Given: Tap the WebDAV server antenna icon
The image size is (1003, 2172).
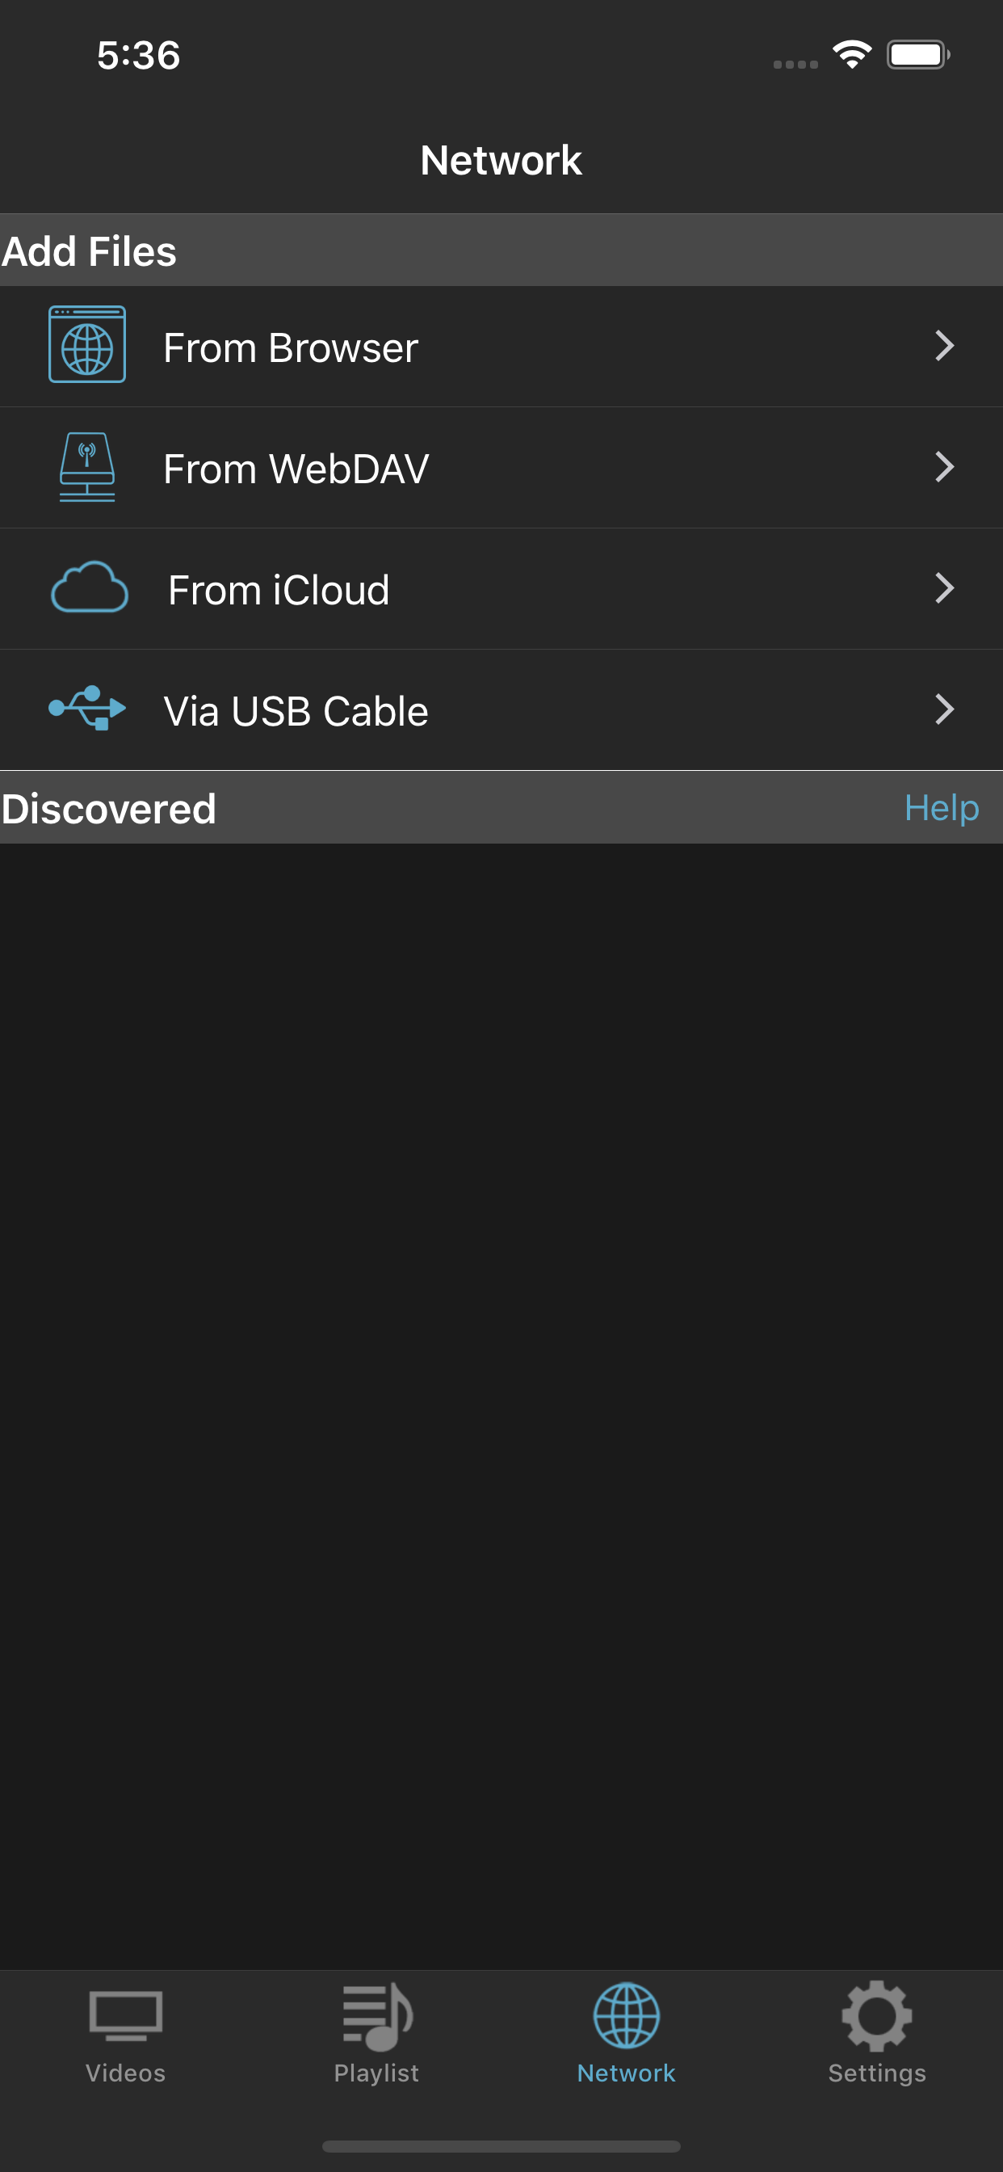Looking at the screenshot, I should 87,466.
